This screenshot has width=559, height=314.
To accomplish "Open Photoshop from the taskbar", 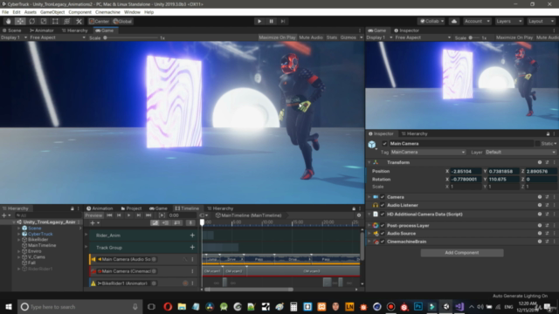I will tap(418, 307).
